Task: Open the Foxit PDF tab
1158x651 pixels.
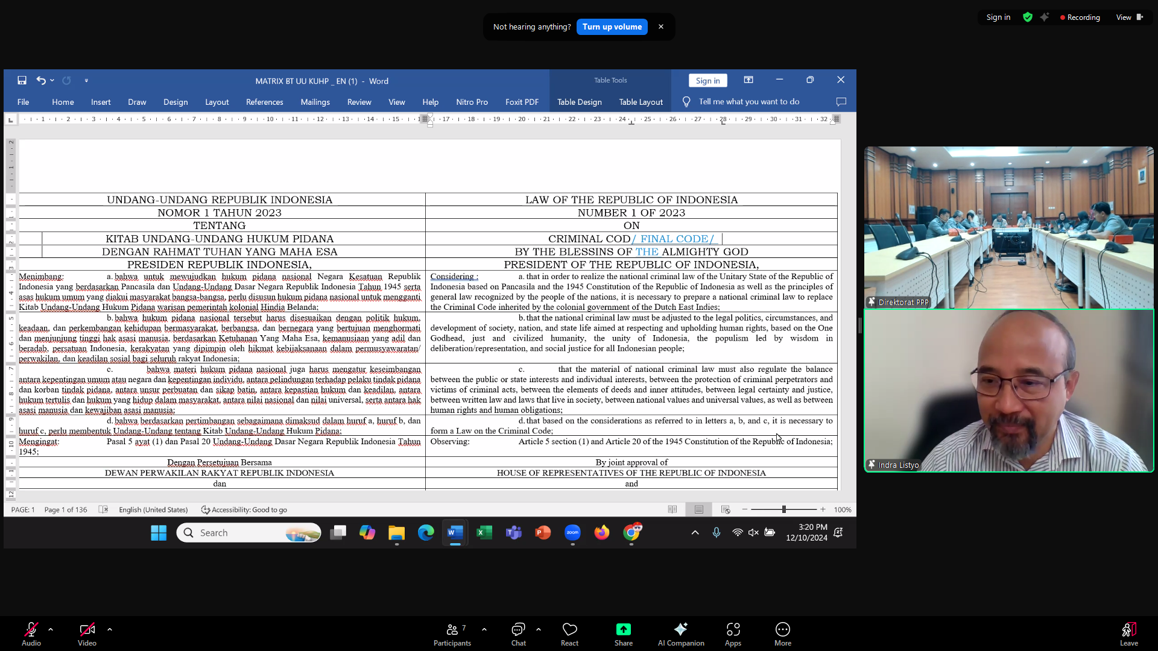Action: click(x=522, y=102)
